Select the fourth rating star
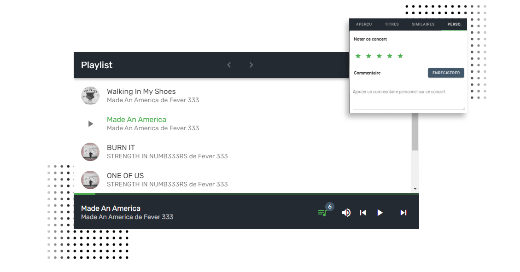Screen dimensions: 520x272 (390, 56)
